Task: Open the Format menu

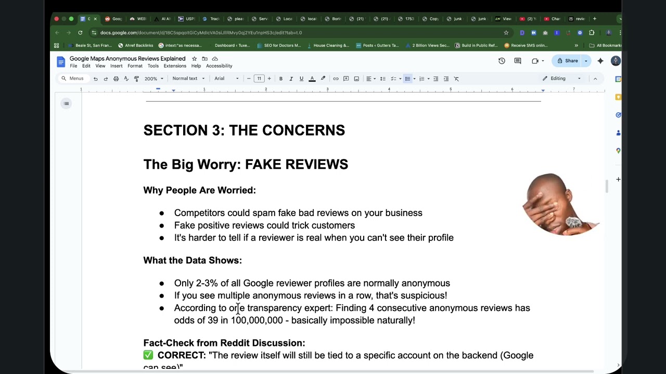Action: [135, 66]
